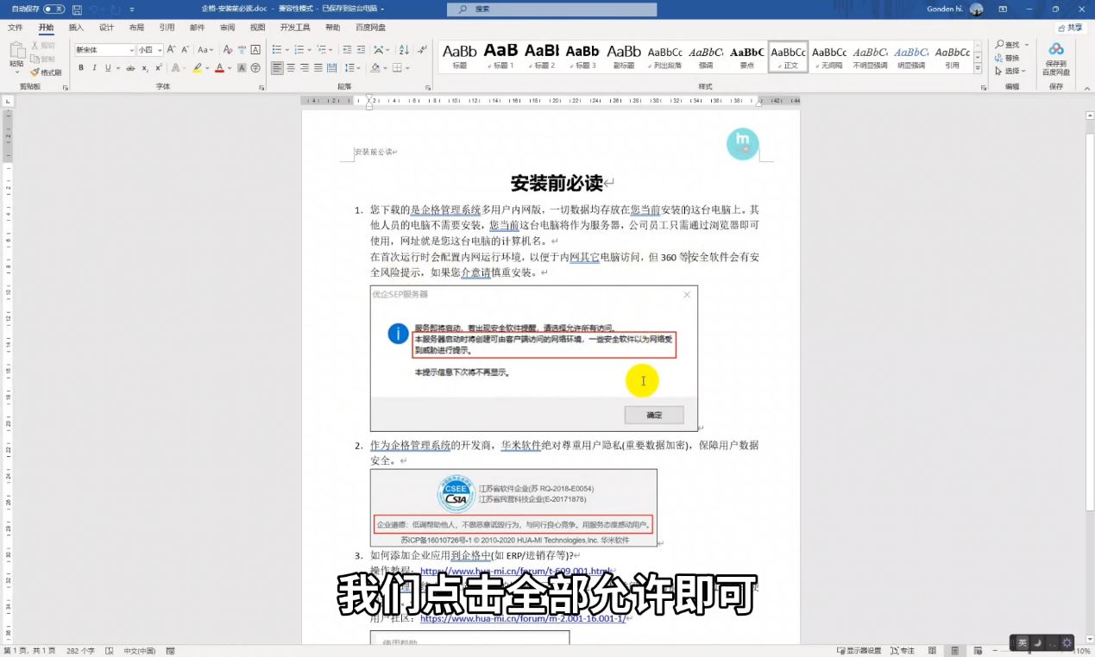Open ribbon display options icon
Image resolution: width=1095 pixels, height=657 pixels.
[x=1002, y=9]
